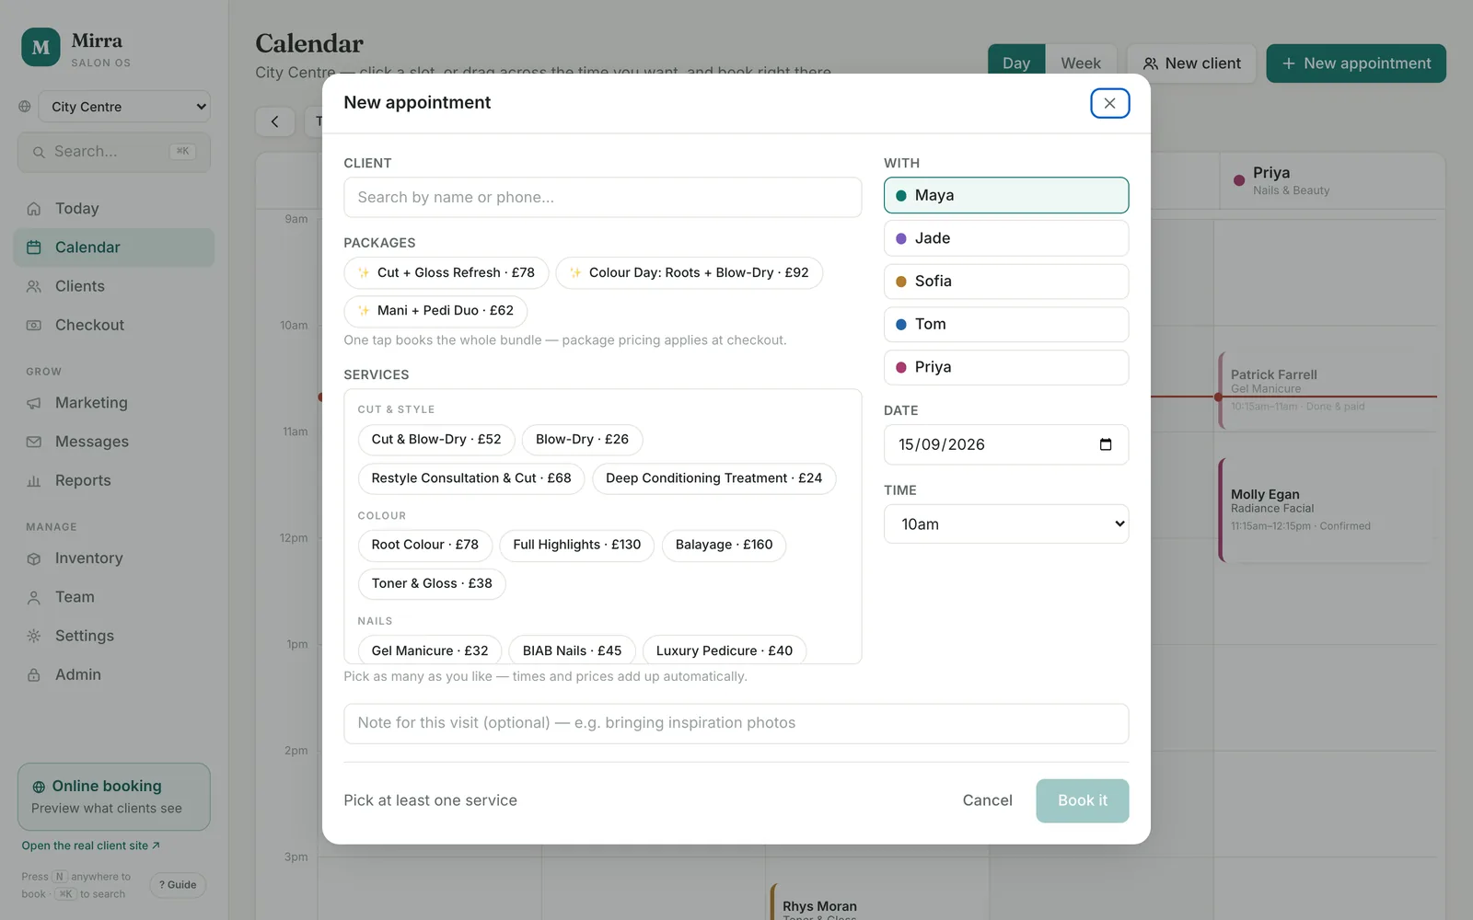The height and width of the screenshot is (920, 1473).
Task: Click the New client button
Action: [1191, 63]
